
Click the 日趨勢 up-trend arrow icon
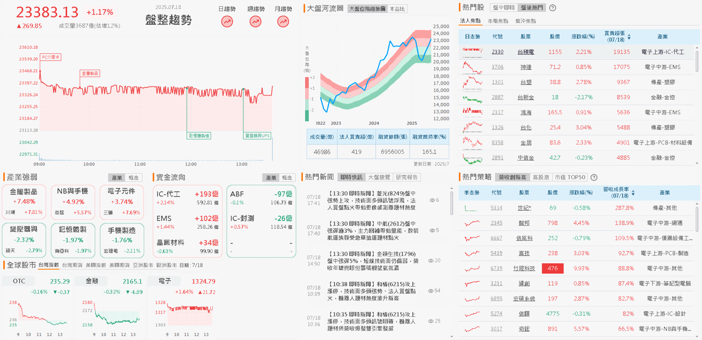click(x=227, y=21)
